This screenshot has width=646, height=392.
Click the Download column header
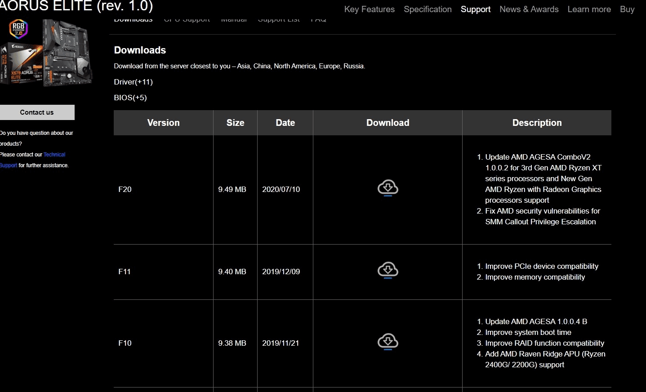(388, 123)
